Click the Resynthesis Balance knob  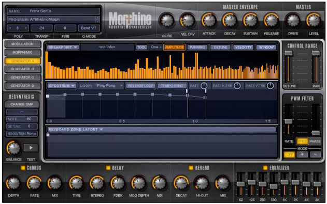coord(14,148)
